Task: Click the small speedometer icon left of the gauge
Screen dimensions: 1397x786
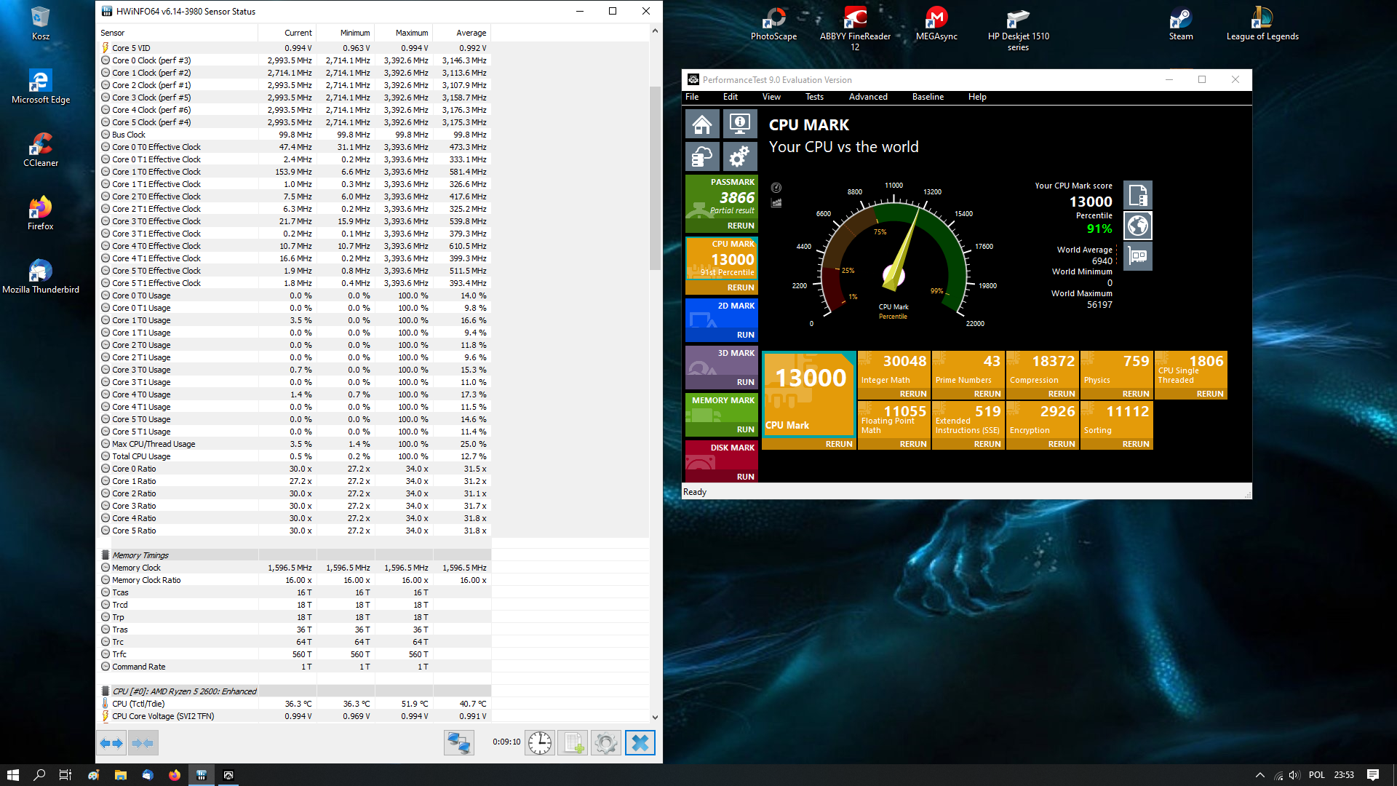Action: (777, 188)
